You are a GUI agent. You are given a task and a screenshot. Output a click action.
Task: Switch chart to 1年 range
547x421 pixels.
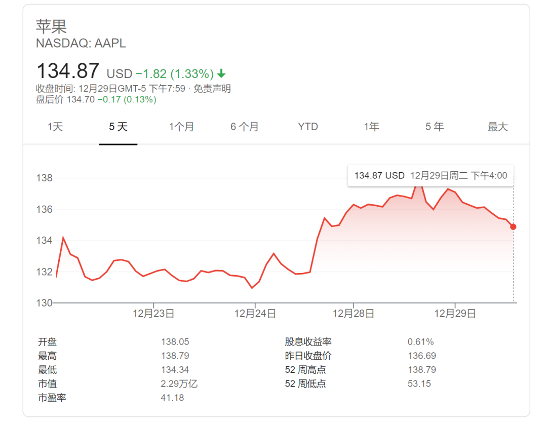coord(371,127)
